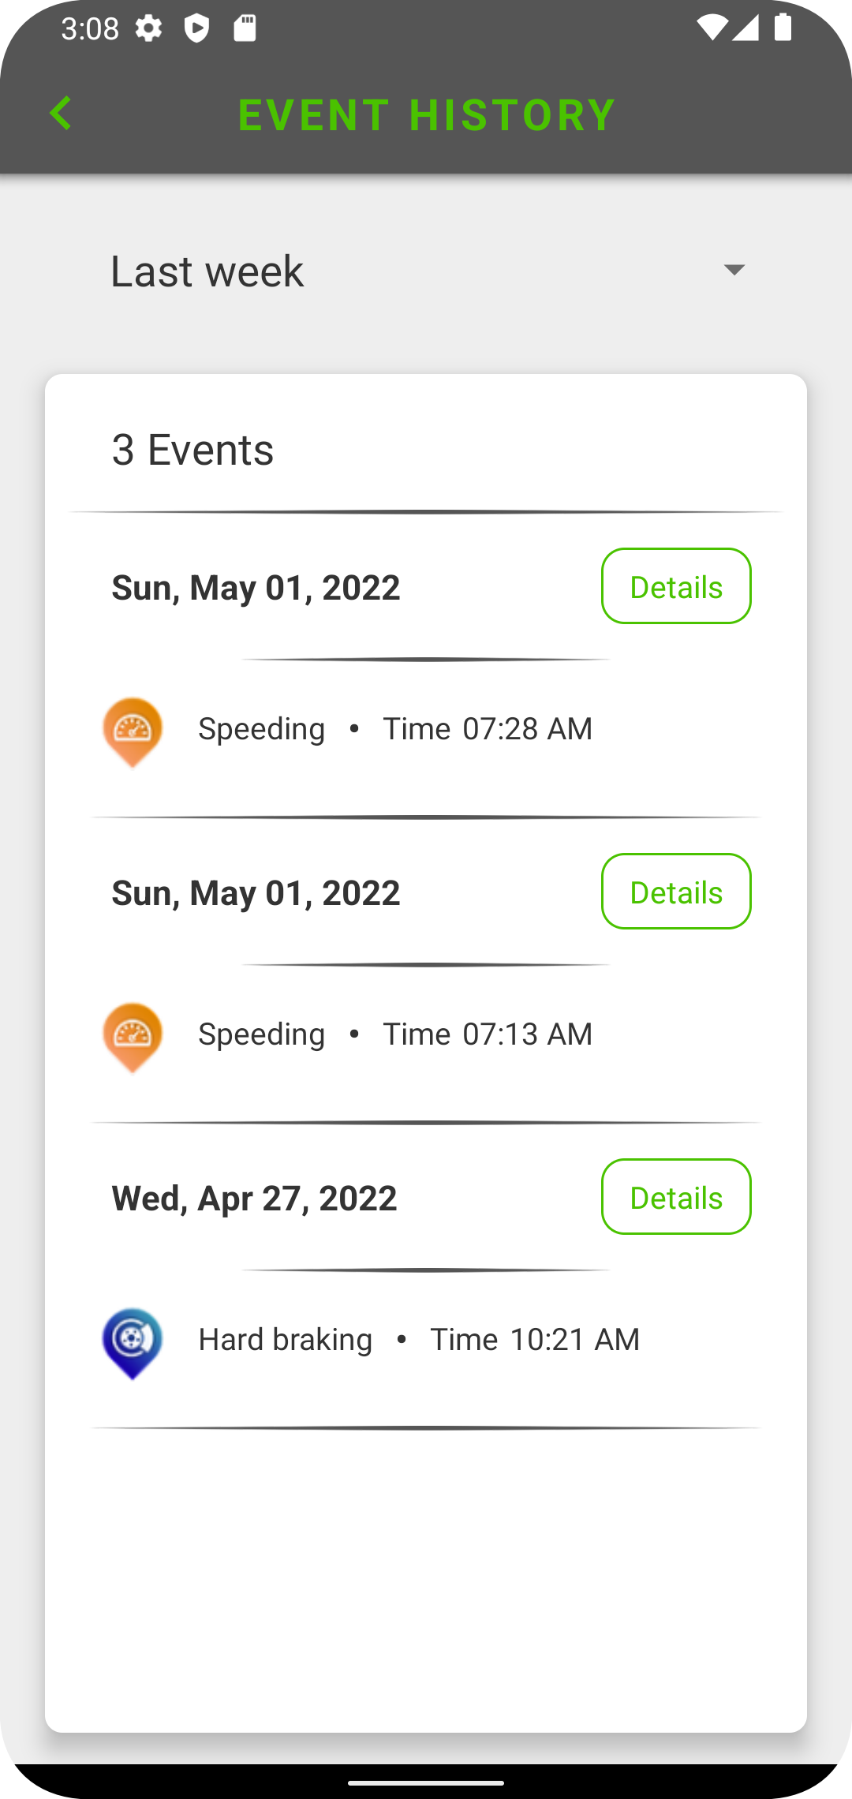
Task: Select the Speeding 07:28 AM event row
Action: point(394,728)
